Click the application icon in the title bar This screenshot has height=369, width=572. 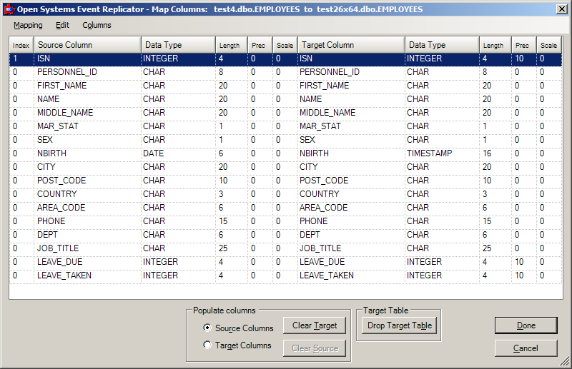point(9,9)
